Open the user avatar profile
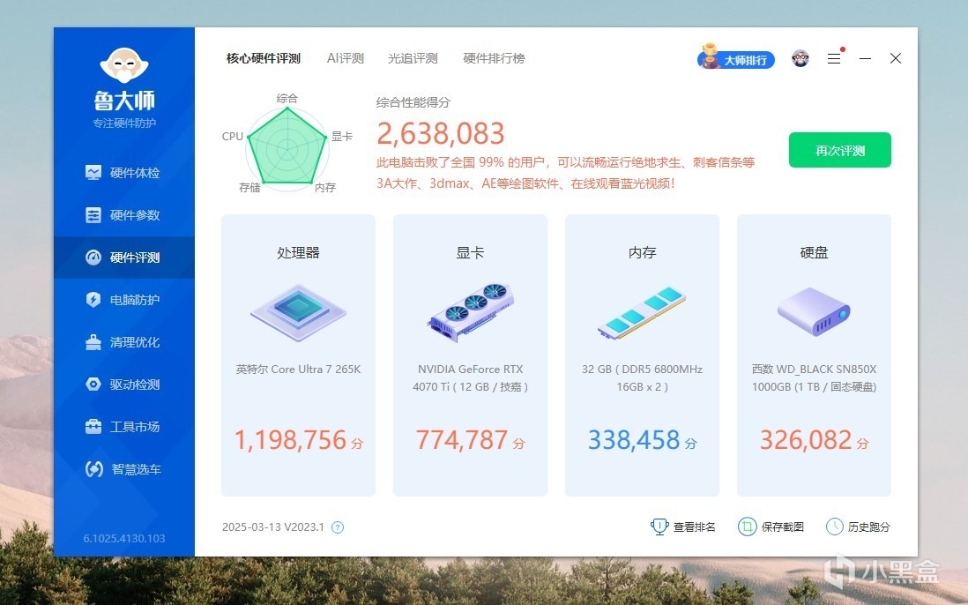The image size is (968, 605). click(800, 58)
